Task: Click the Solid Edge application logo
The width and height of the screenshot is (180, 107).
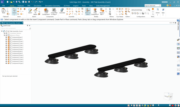Action: 2,2
